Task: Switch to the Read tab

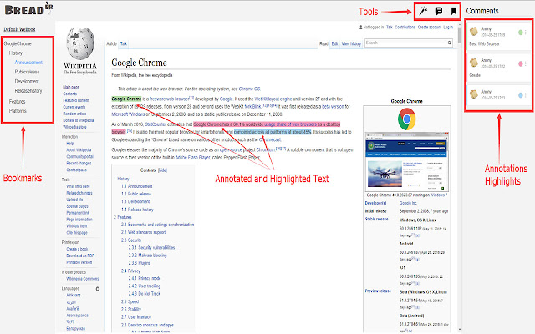Action: tap(324, 43)
